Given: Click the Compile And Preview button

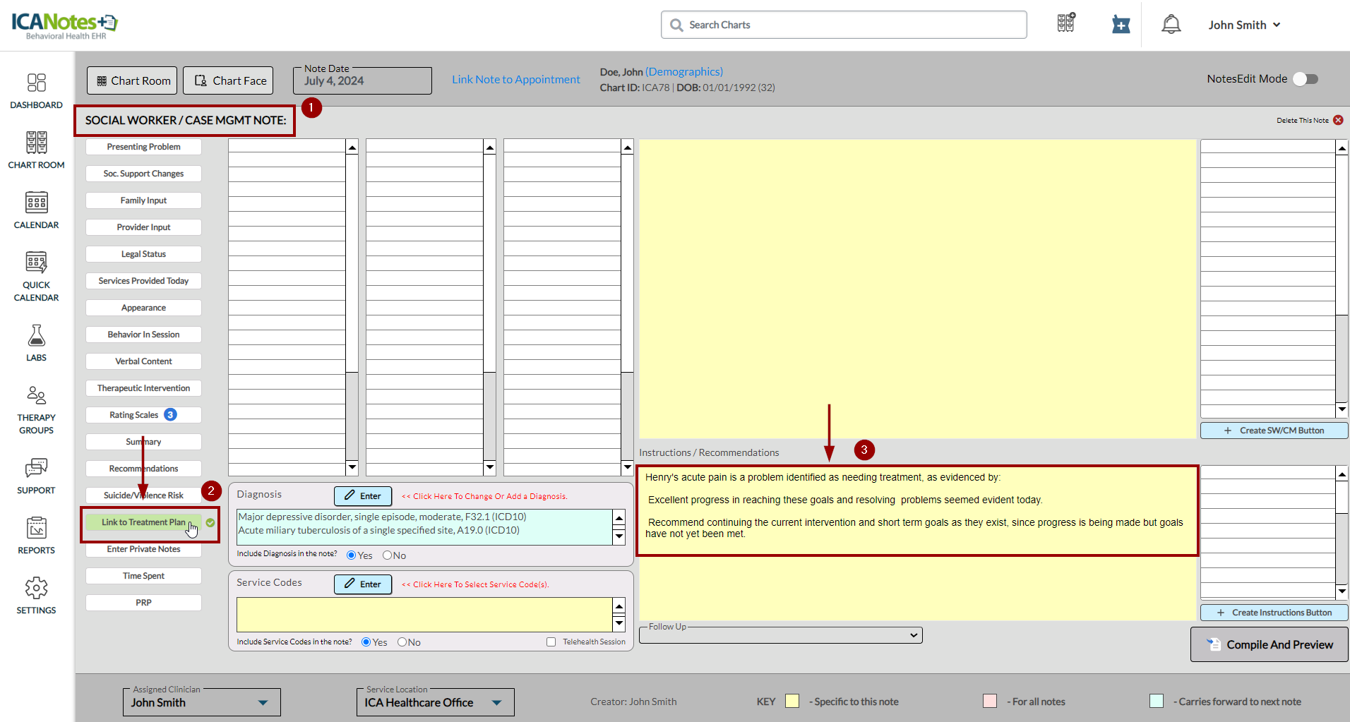Looking at the screenshot, I should pyautogui.click(x=1269, y=644).
